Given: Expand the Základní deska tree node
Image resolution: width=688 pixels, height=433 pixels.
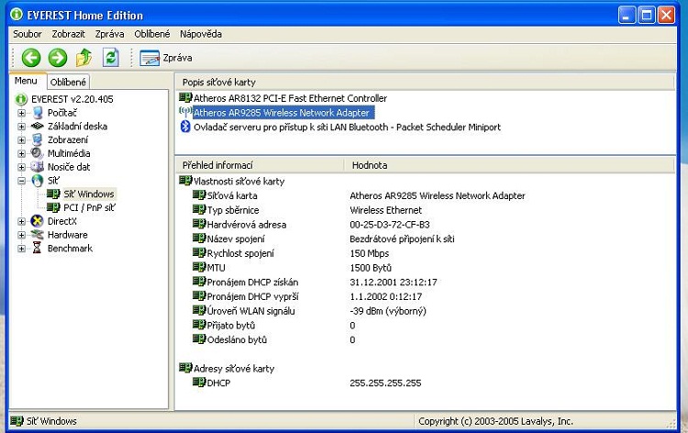Looking at the screenshot, I should (22, 127).
